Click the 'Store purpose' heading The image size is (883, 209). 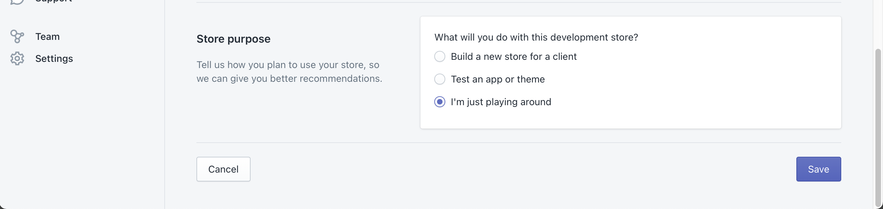[233, 39]
